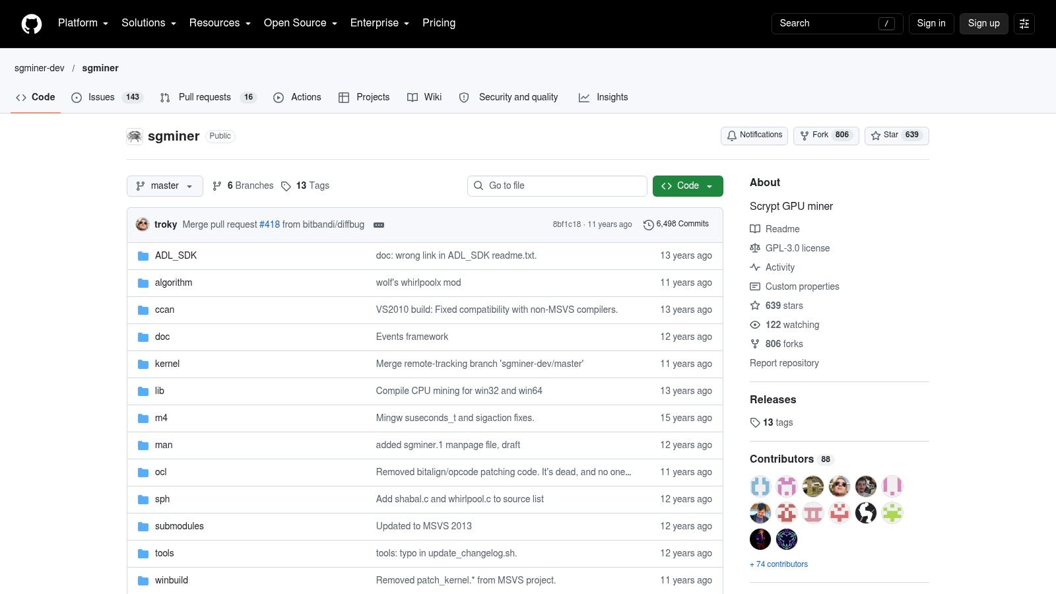Image resolution: width=1056 pixels, height=594 pixels.
Task: View the first contributor avatar
Action: (x=760, y=486)
